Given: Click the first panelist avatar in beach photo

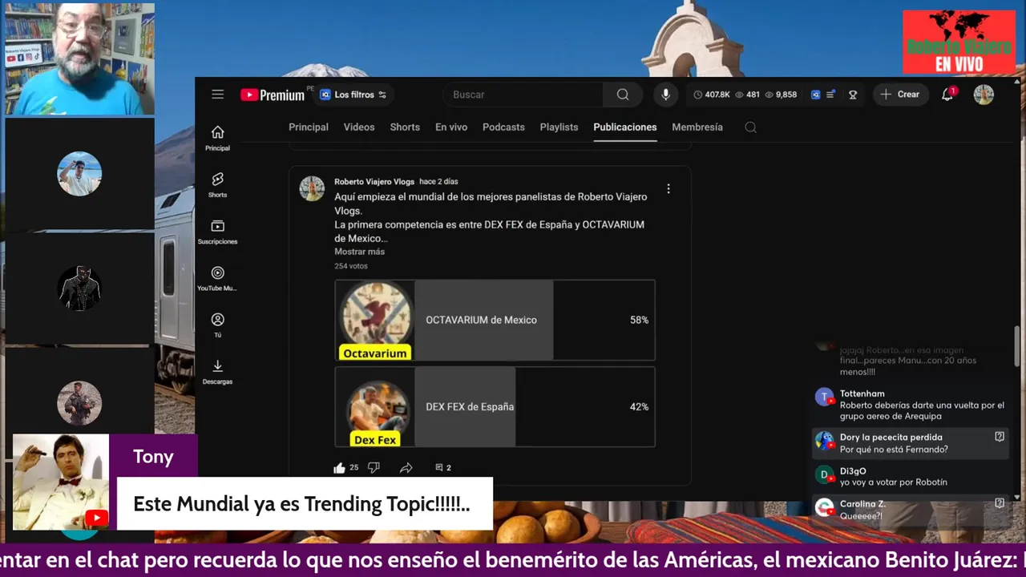Looking at the screenshot, I should [x=79, y=174].
